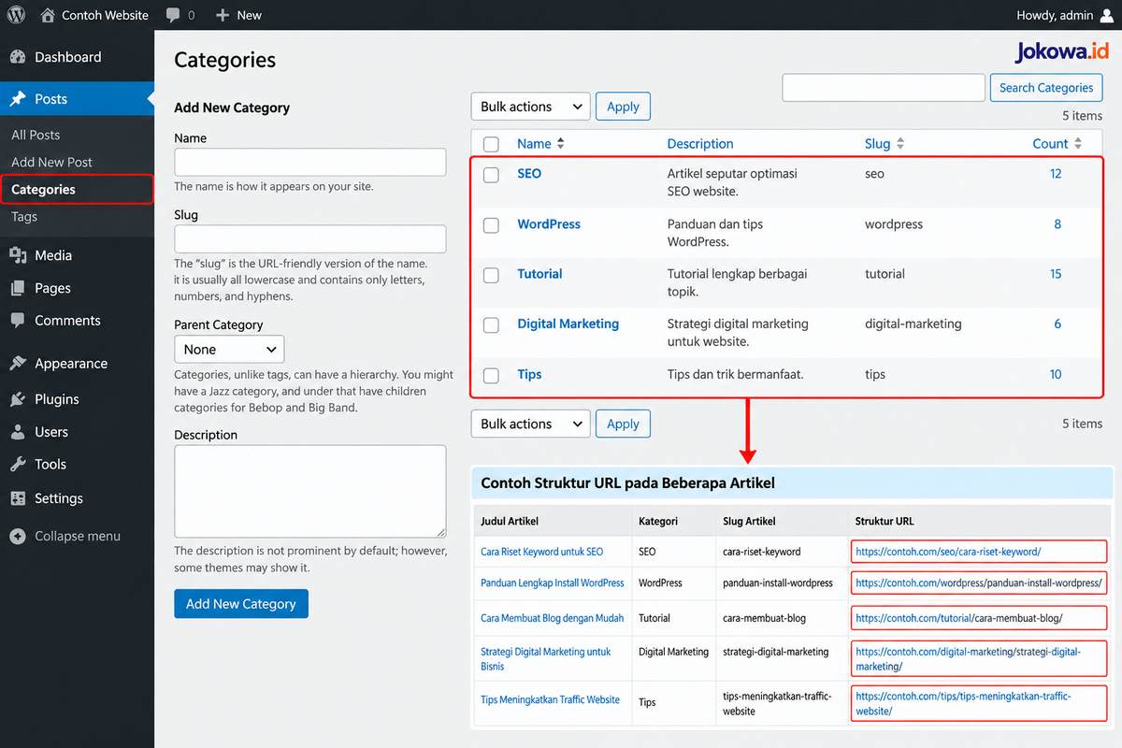Open the bottom Bulk actions dropdown
1122x748 pixels.
point(530,424)
